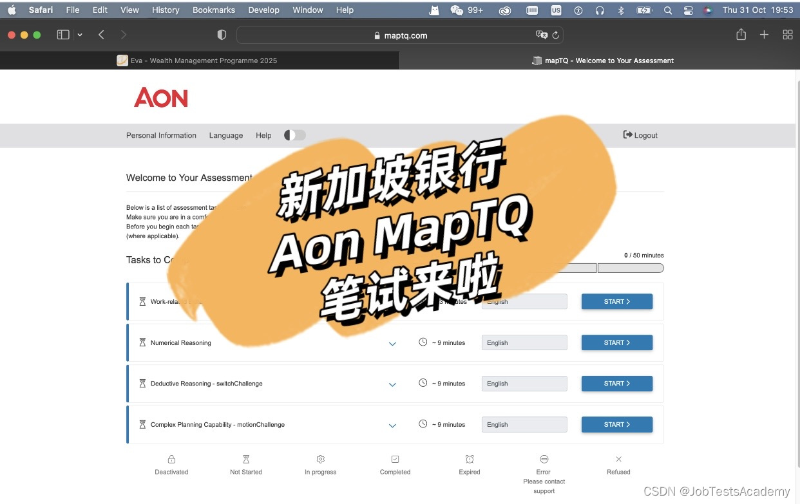The height and width of the screenshot is (504, 800).
Task: Start Deductive Reasoning switchChallenge
Action: point(617,383)
